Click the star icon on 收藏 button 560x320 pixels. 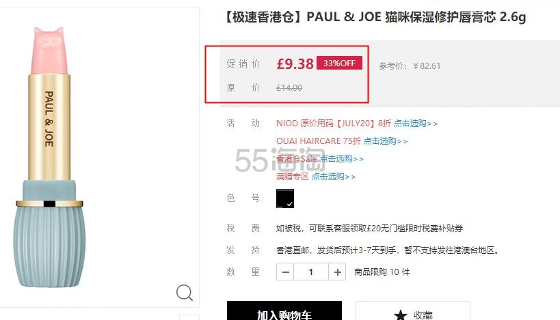click(401, 315)
